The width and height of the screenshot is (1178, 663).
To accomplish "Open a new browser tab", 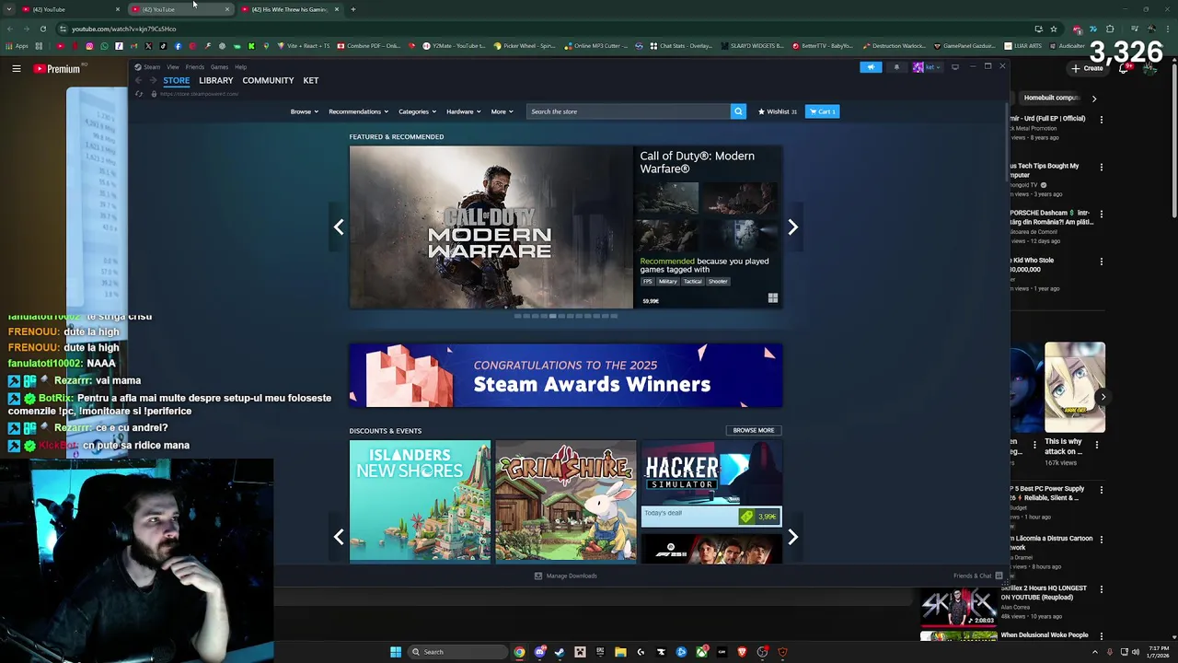I will (353, 9).
